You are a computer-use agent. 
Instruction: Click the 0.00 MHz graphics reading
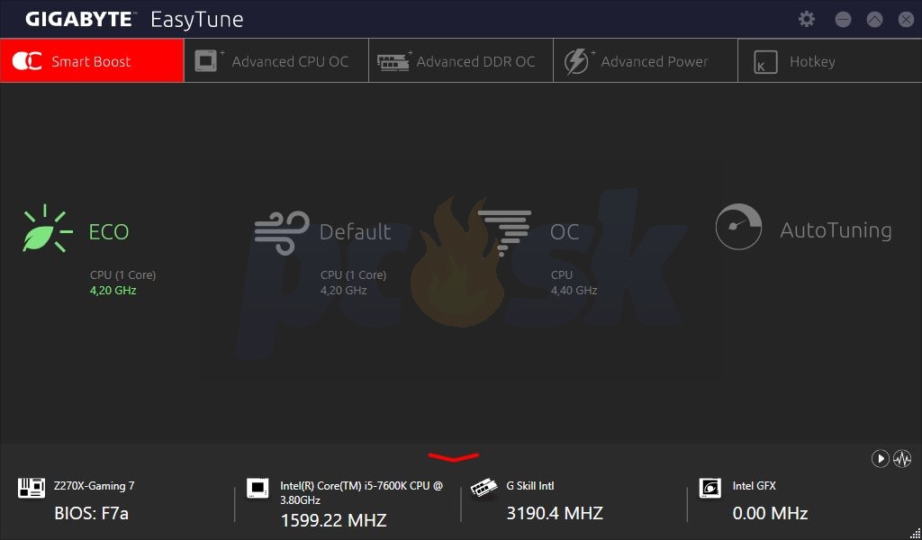click(x=770, y=513)
